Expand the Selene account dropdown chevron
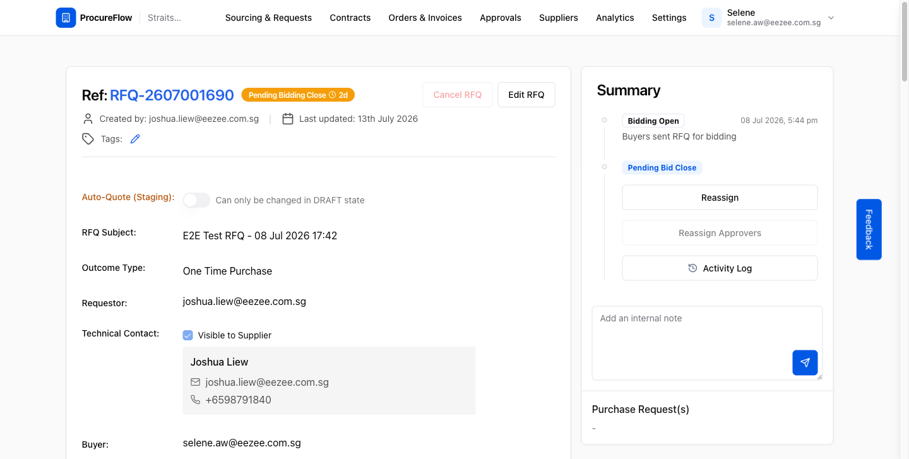Image resolution: width=909 pixels, height=459 pixels. coord(831,18)
